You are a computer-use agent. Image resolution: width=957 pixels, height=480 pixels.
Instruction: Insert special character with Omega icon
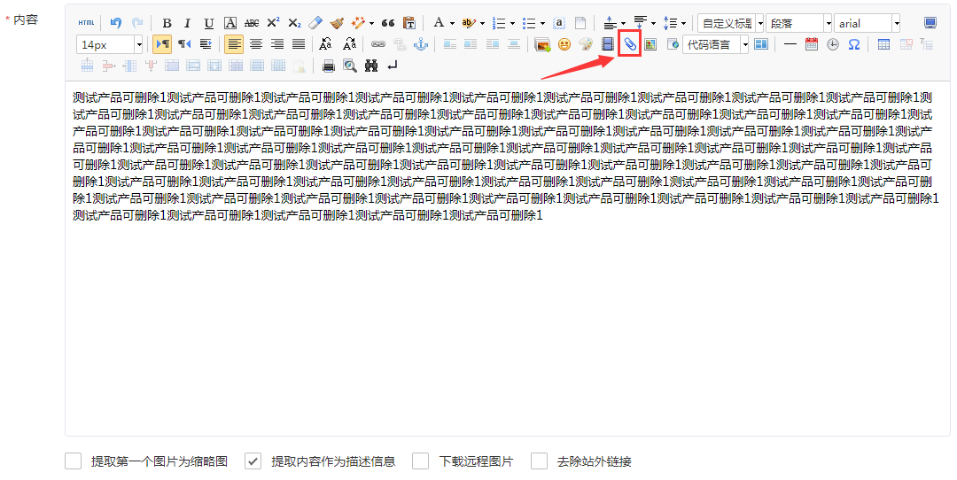pos(853,44)
